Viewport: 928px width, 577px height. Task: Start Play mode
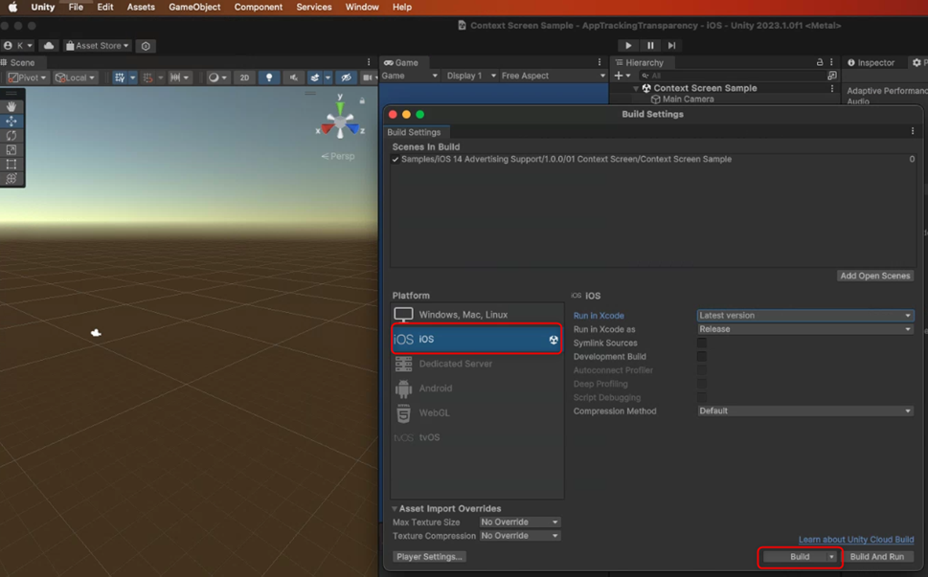(628, 46)
